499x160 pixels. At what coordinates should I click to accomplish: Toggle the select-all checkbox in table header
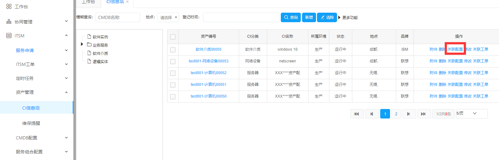173,37
